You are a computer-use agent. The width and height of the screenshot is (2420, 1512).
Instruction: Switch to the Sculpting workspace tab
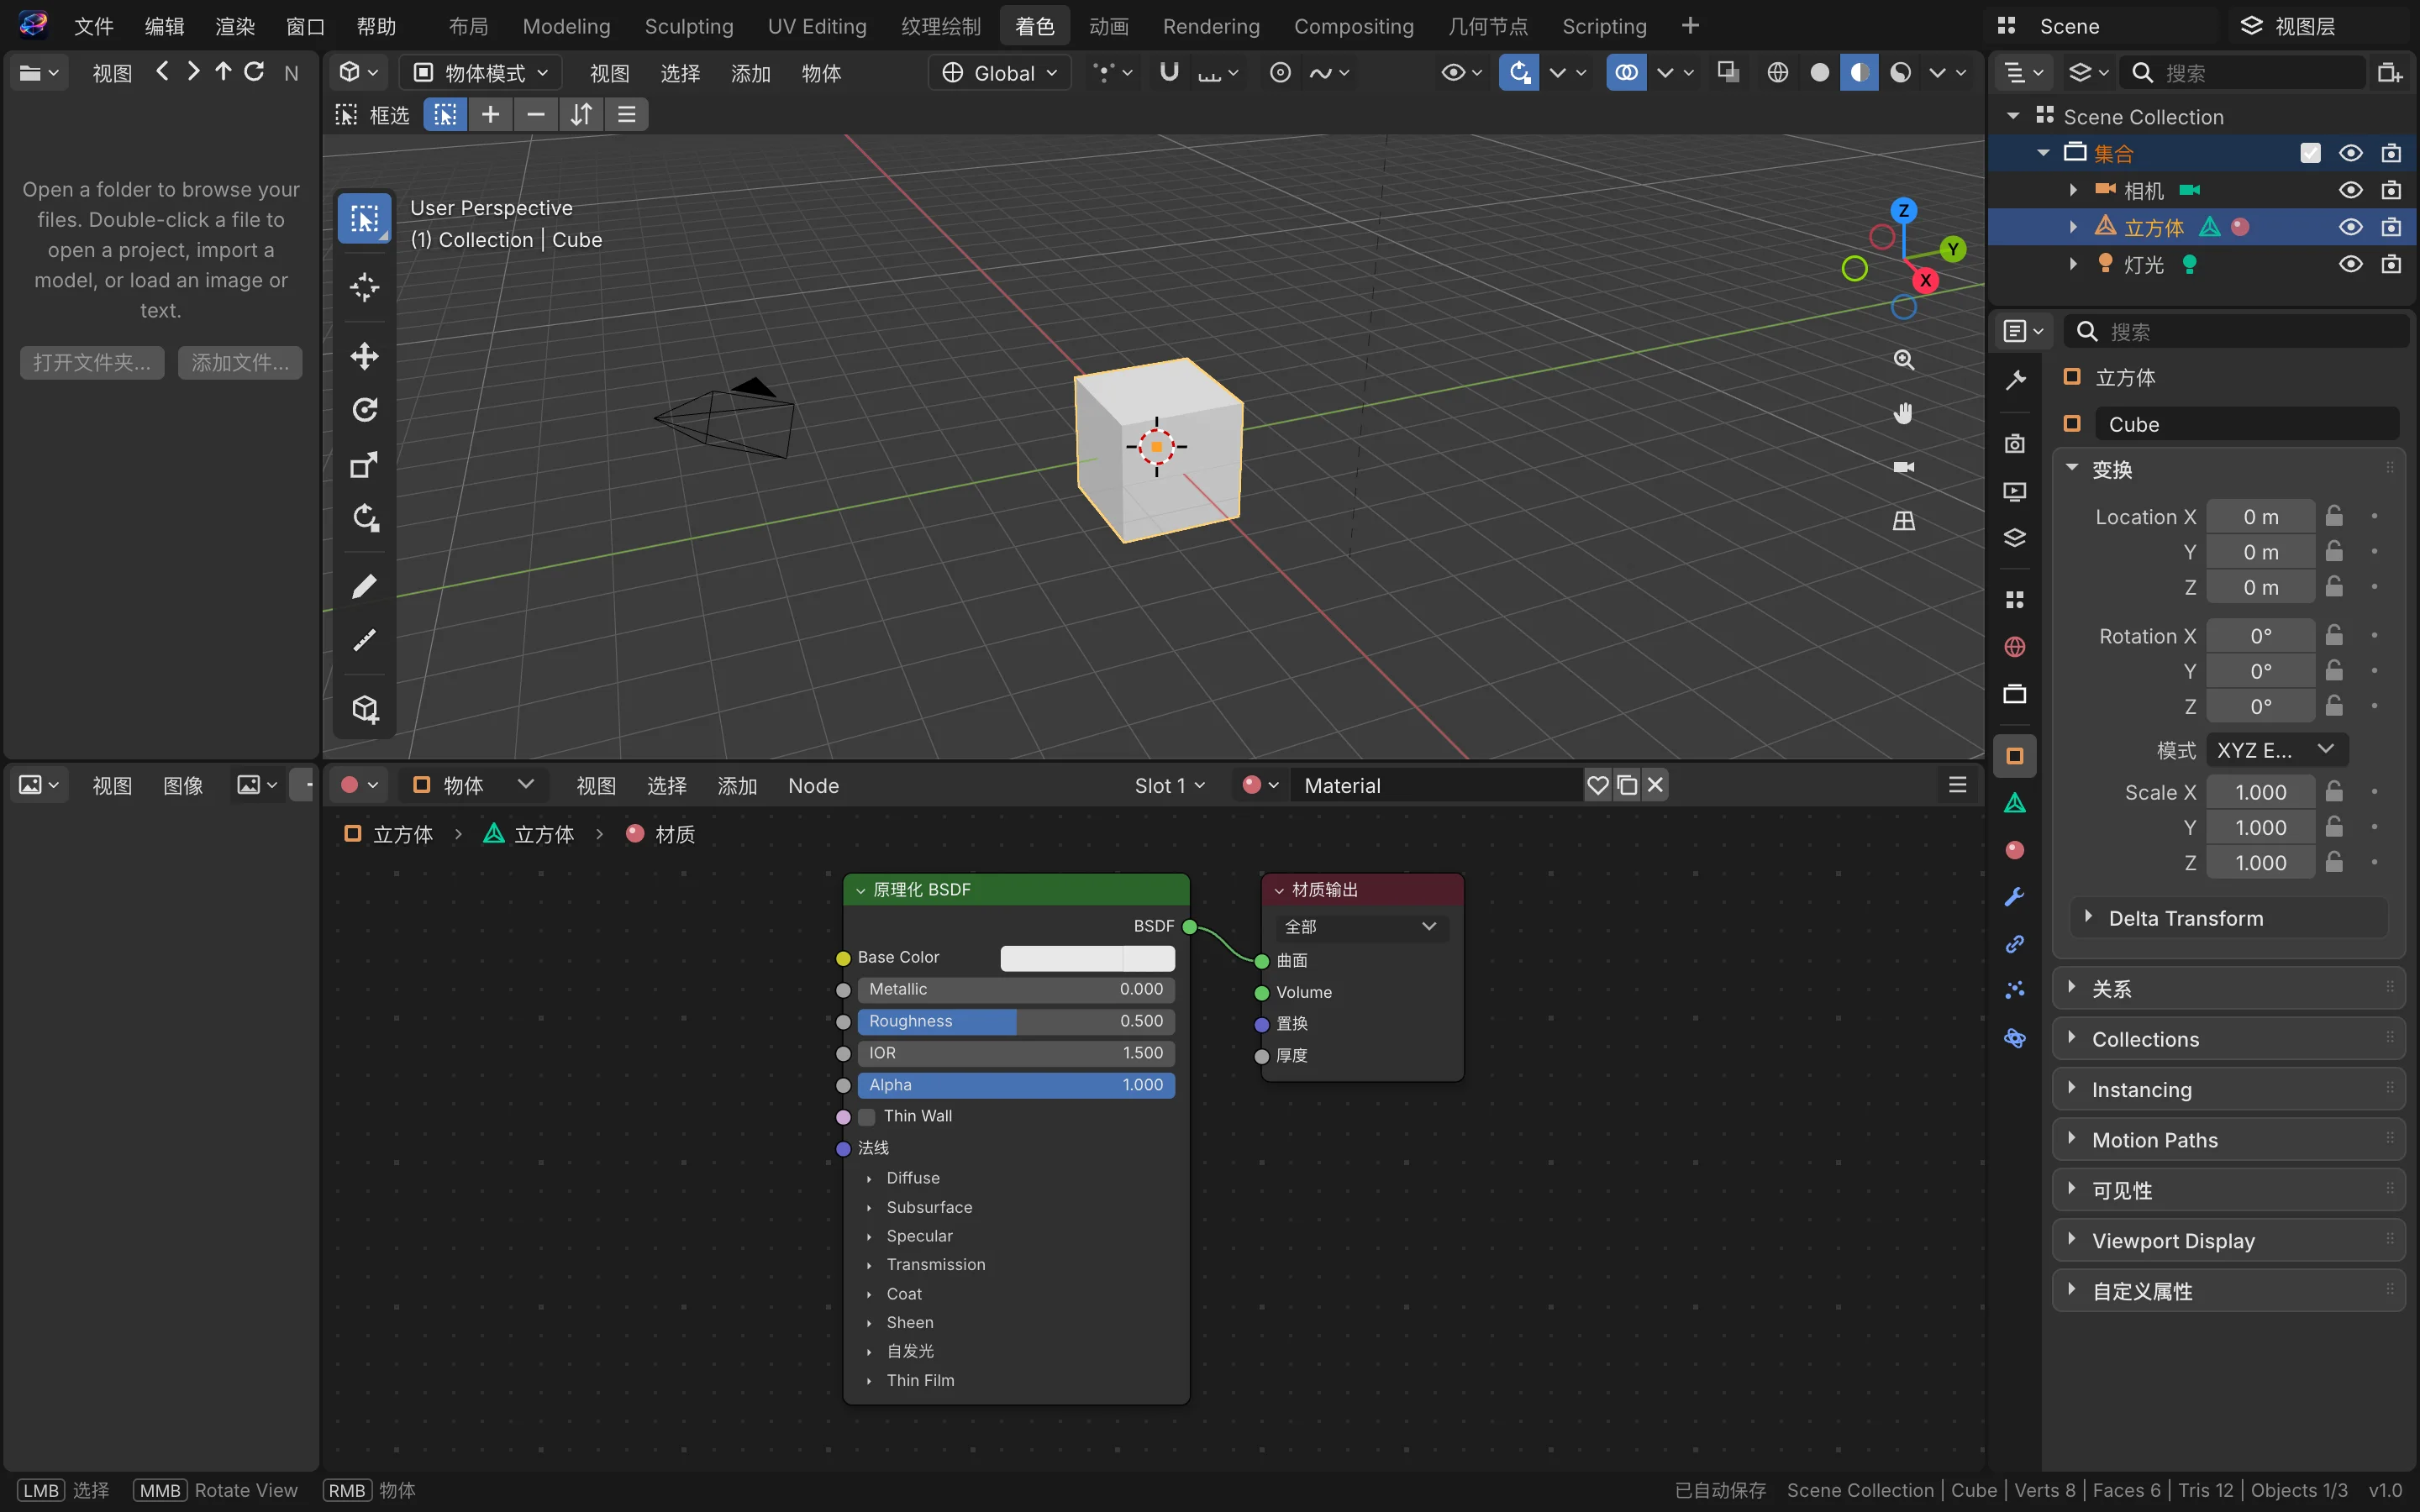[x=689, y=26]
